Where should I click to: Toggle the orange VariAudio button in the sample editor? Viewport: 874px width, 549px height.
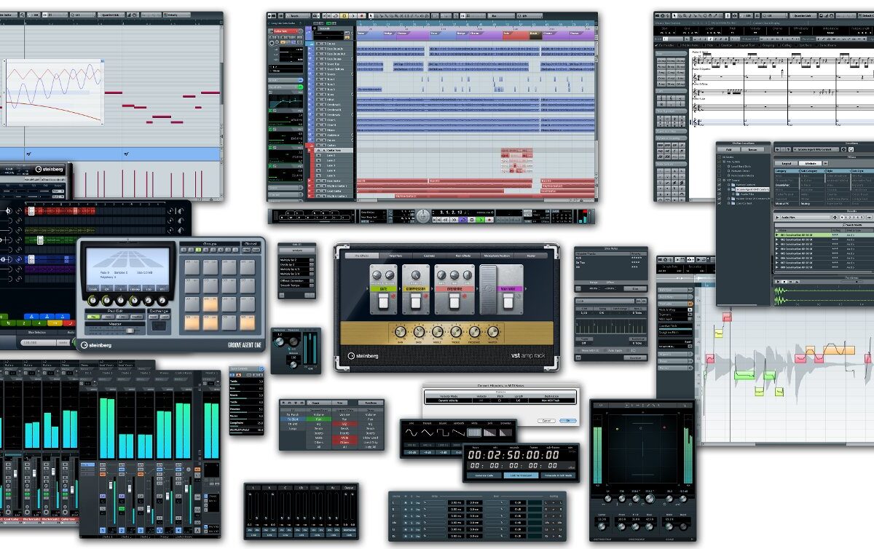click(690, 304)
